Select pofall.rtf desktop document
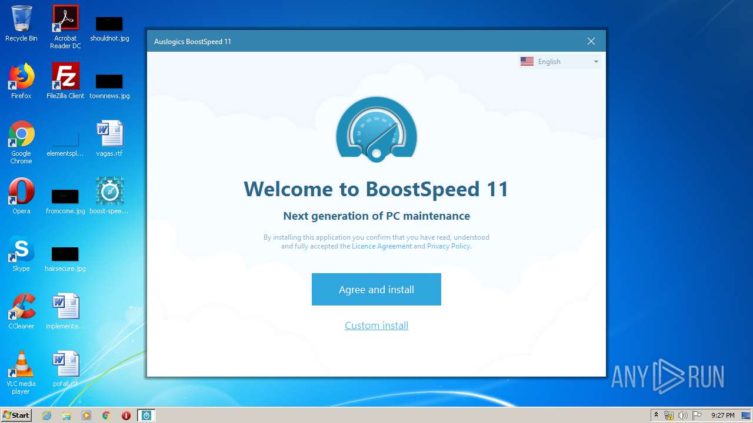Viewport: 753px width, 423px height. click(x=65, y=369)
